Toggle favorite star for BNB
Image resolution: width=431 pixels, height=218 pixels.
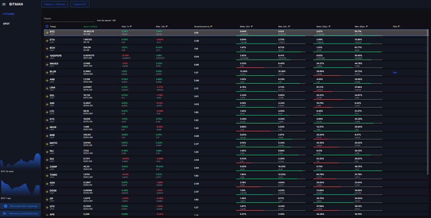(x=47, y=136)
